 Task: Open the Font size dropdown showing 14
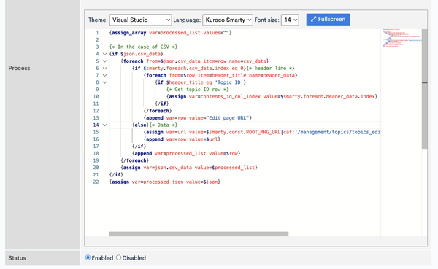tap(290, 20)
